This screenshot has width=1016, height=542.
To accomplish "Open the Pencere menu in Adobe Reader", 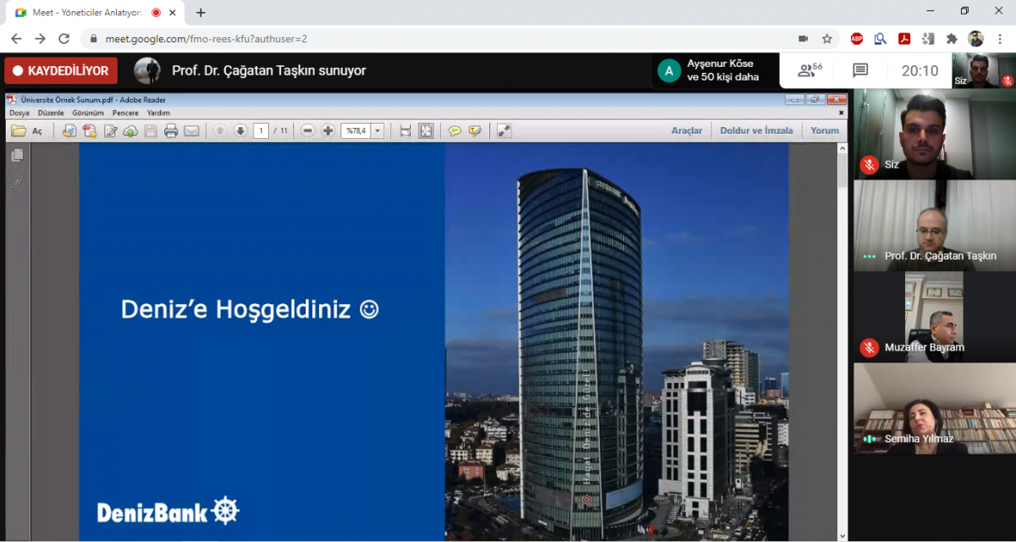I will coord(125,113).
